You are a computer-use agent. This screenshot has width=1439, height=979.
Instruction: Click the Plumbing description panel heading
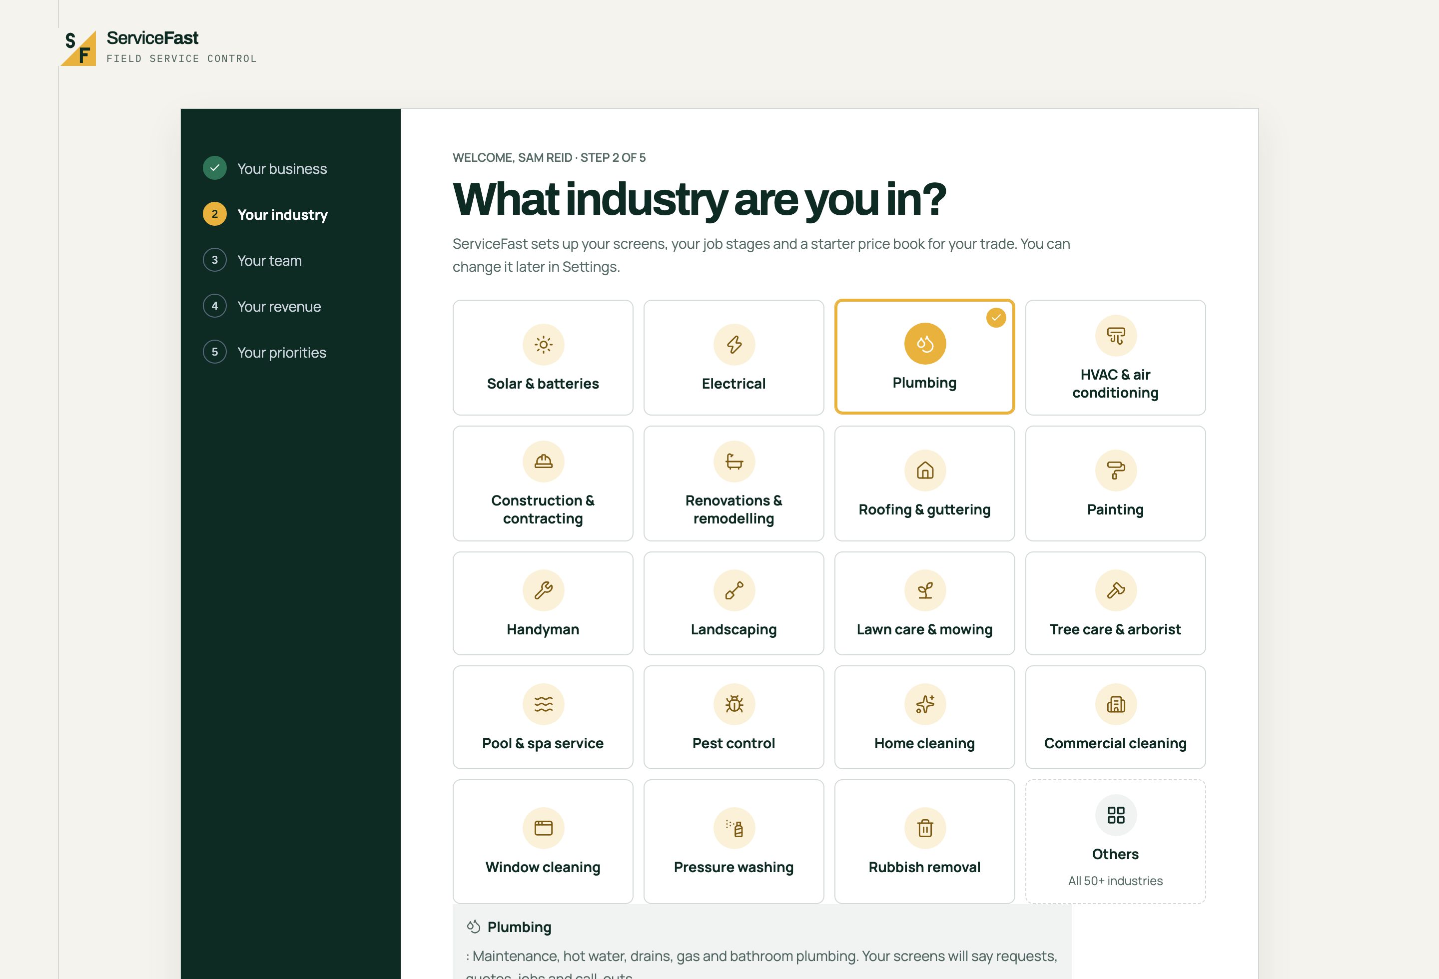[519, 927]
